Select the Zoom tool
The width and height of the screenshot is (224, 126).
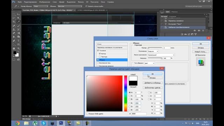pos(19,48)
